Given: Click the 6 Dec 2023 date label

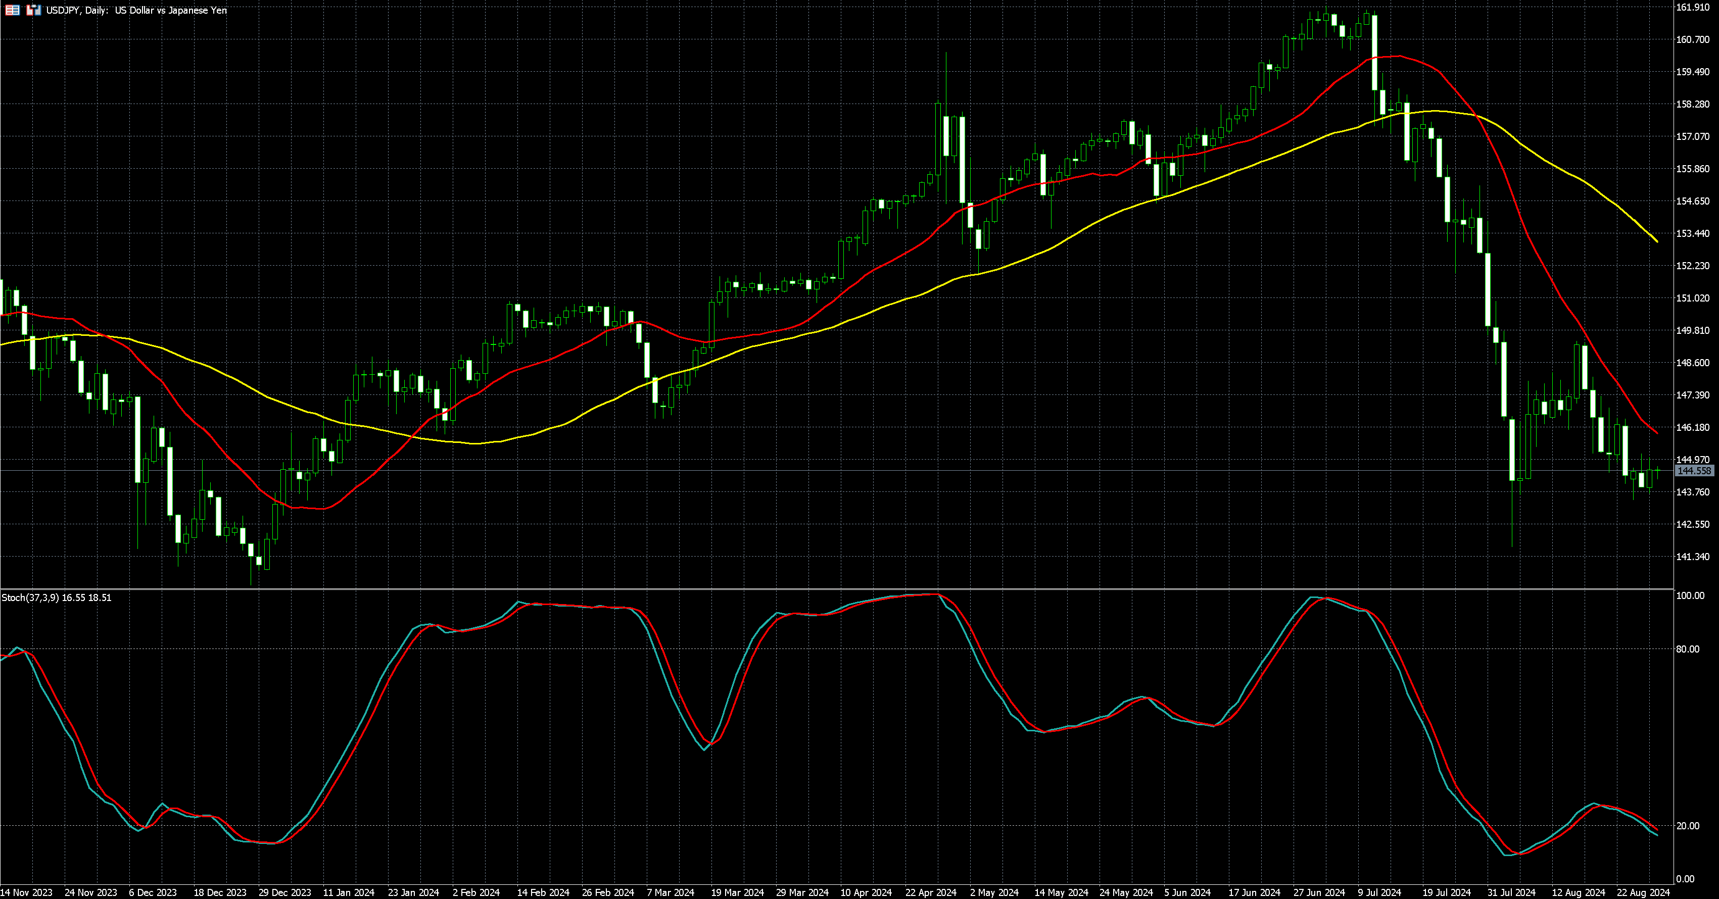Looking at the screenshot, I should [x=152, y=892].
